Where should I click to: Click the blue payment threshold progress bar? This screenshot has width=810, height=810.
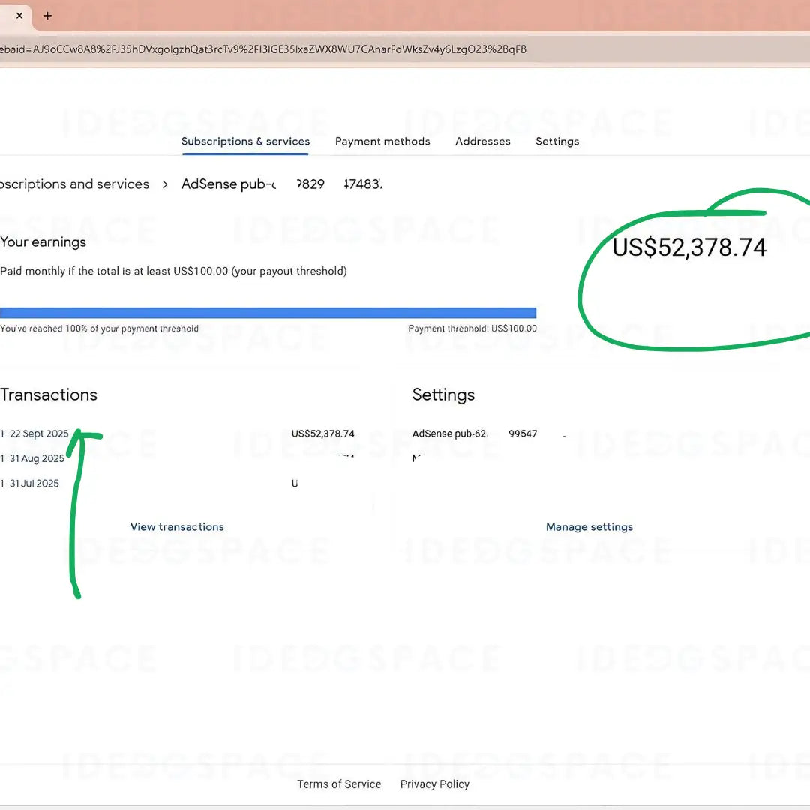(268, 313)
